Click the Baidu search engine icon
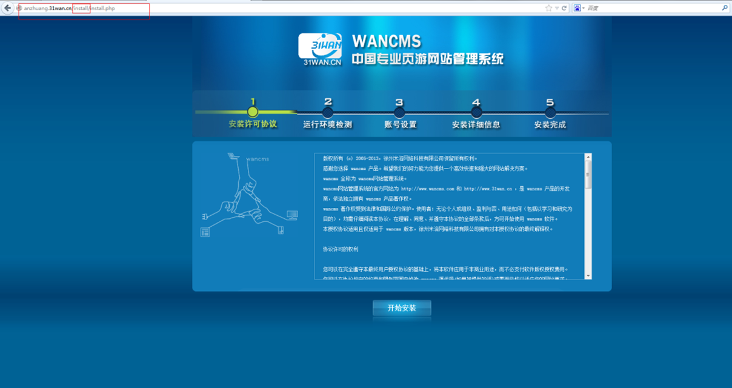Image resolution: width=732 pixels, height=388 pixels. pyautogui.click(x=576, y=8)
